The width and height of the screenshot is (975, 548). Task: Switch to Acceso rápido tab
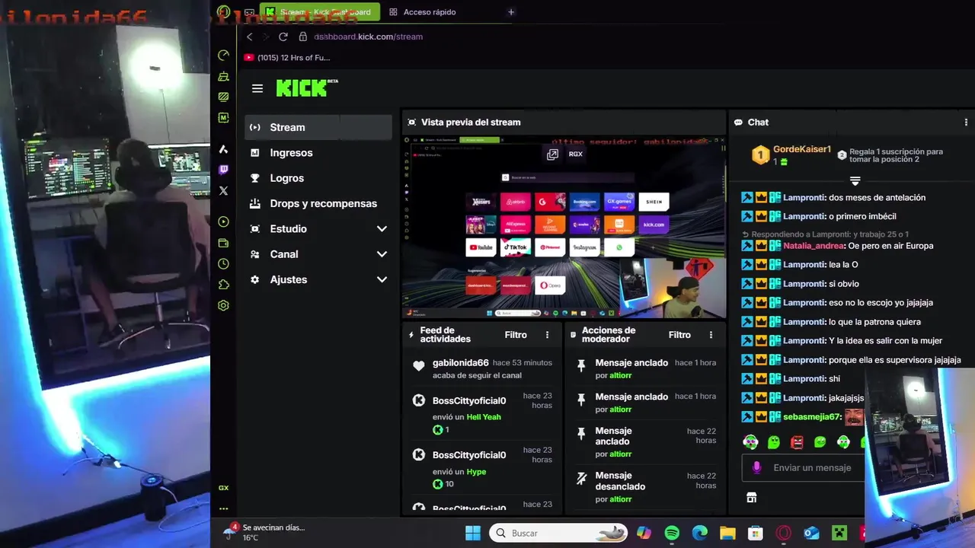point(422,12)
